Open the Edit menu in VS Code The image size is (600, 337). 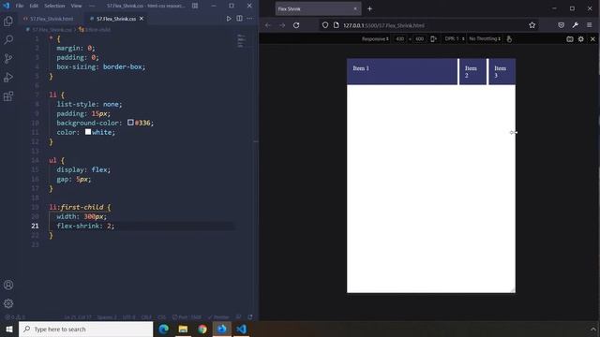pos(34,6)
